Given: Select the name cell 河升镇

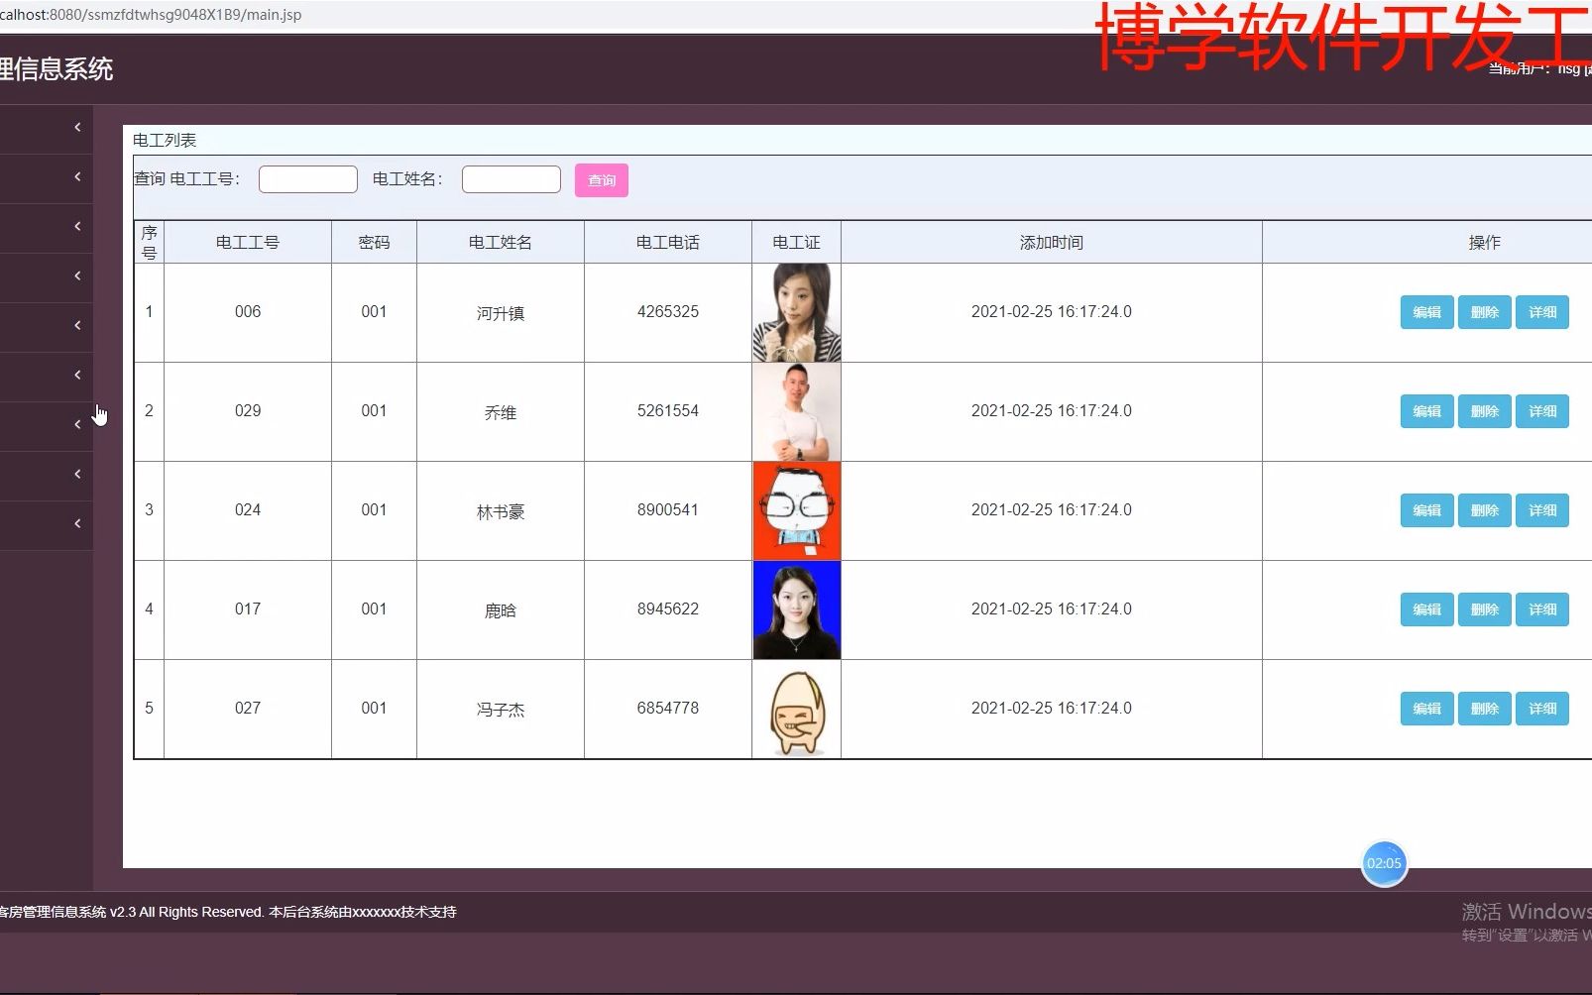Looking at the screenshot, I should pos(501,313).
